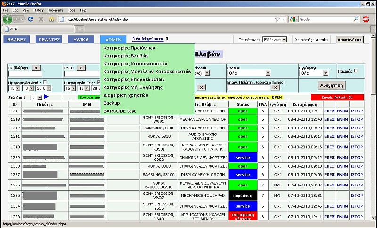Click the Google search box
This screenshot has width=377, height=228.
pos(326,19)
